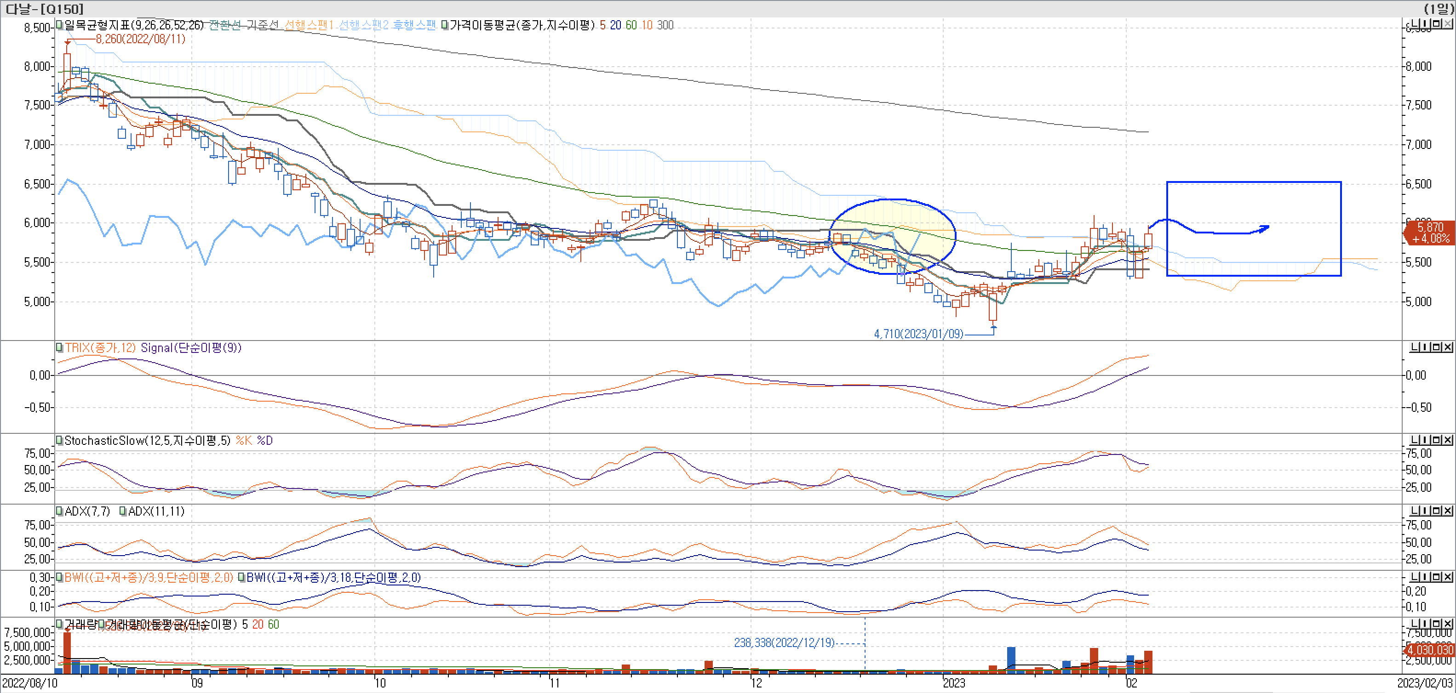Image resolution: width=1456 pixels, height=693 pixels.
Task: Click the StochasticSlow(12,5,지수이평,5) label
Action: pos(147,441)
